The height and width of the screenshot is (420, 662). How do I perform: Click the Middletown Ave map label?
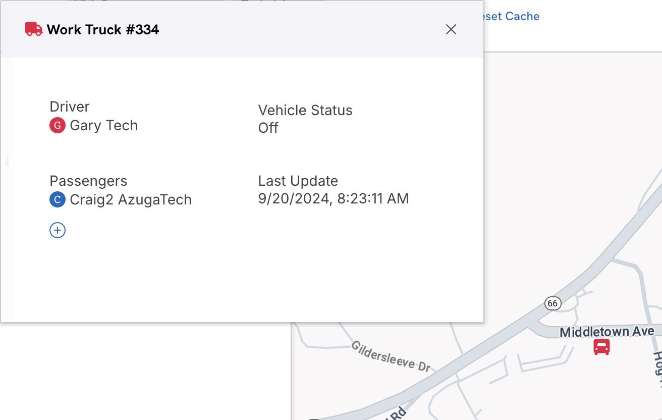(x=607, y=332)
